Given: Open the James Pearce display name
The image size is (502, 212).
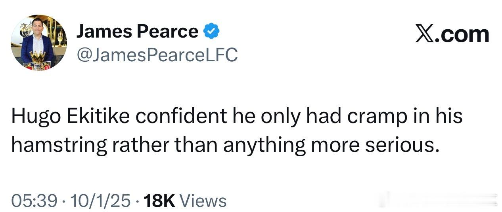Looking at the screenshot, I should point(137,32).
